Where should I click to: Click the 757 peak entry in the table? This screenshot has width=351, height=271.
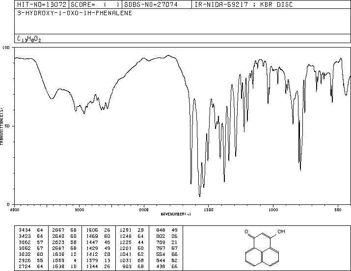pyautogui.click(x=167, y=248)
